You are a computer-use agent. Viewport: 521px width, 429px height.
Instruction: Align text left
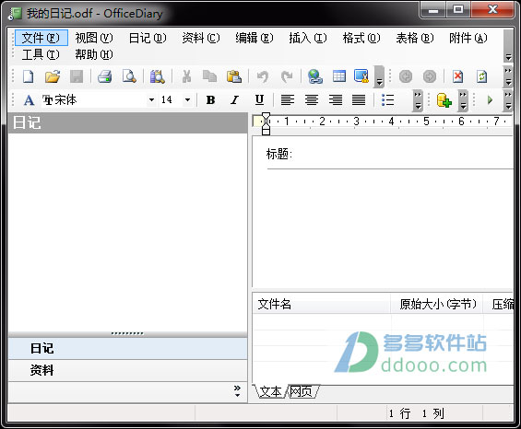pos(288,99)
